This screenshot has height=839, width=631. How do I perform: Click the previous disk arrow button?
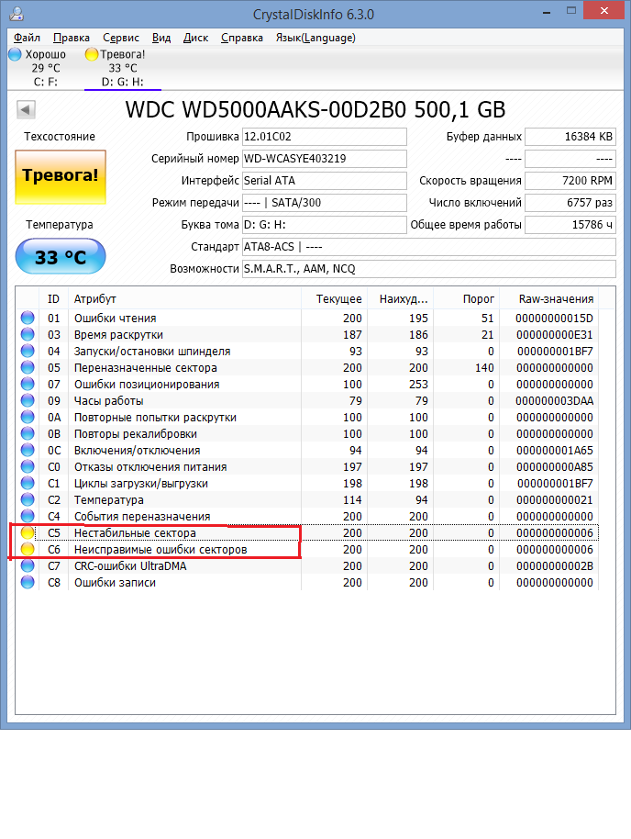click(x=26, y=109)
